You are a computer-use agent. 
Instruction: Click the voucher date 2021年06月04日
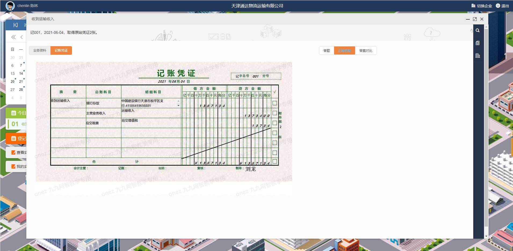[x=174, y=82]
